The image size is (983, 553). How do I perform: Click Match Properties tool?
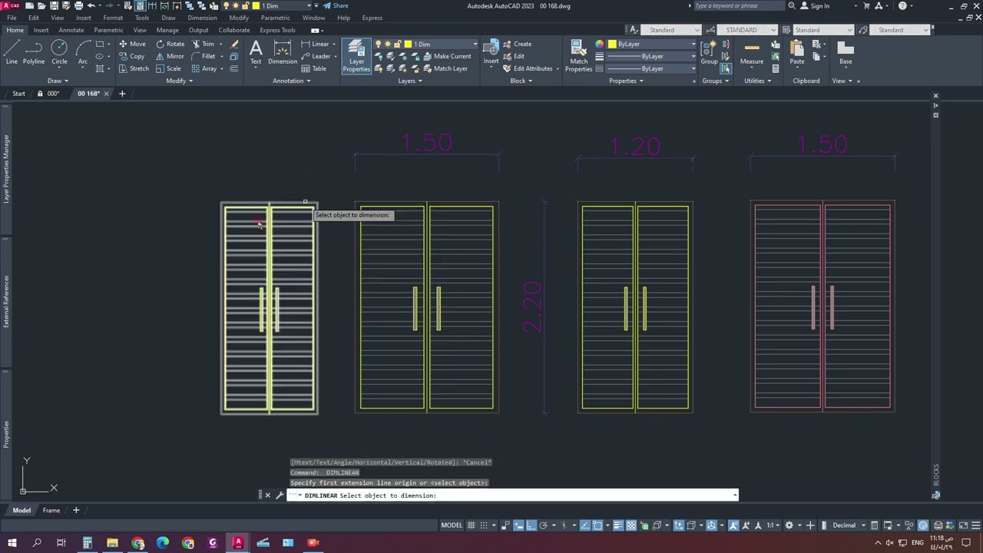[x=578, y=55]
